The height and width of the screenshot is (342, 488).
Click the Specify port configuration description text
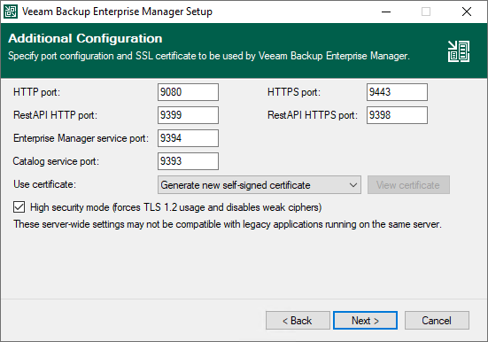[x=209, y=56]
